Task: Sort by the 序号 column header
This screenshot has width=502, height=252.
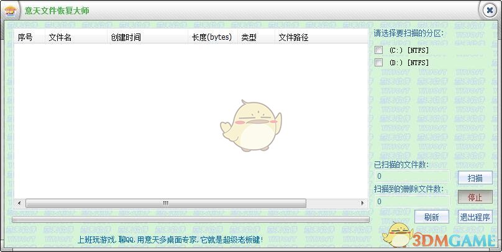Action: [29, 37]
